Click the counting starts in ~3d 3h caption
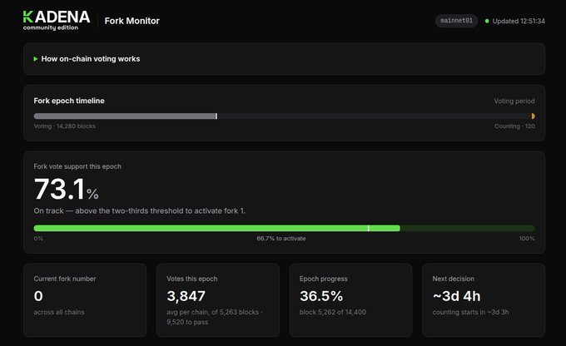Screen dimensions: 566x346 tap(471, 312)
